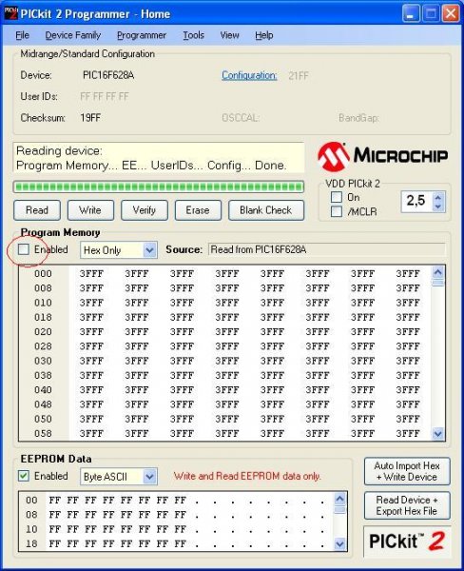Screen dimensions: 464x571
Task: Click the configuration word 21FF
Action: (299, 76)
